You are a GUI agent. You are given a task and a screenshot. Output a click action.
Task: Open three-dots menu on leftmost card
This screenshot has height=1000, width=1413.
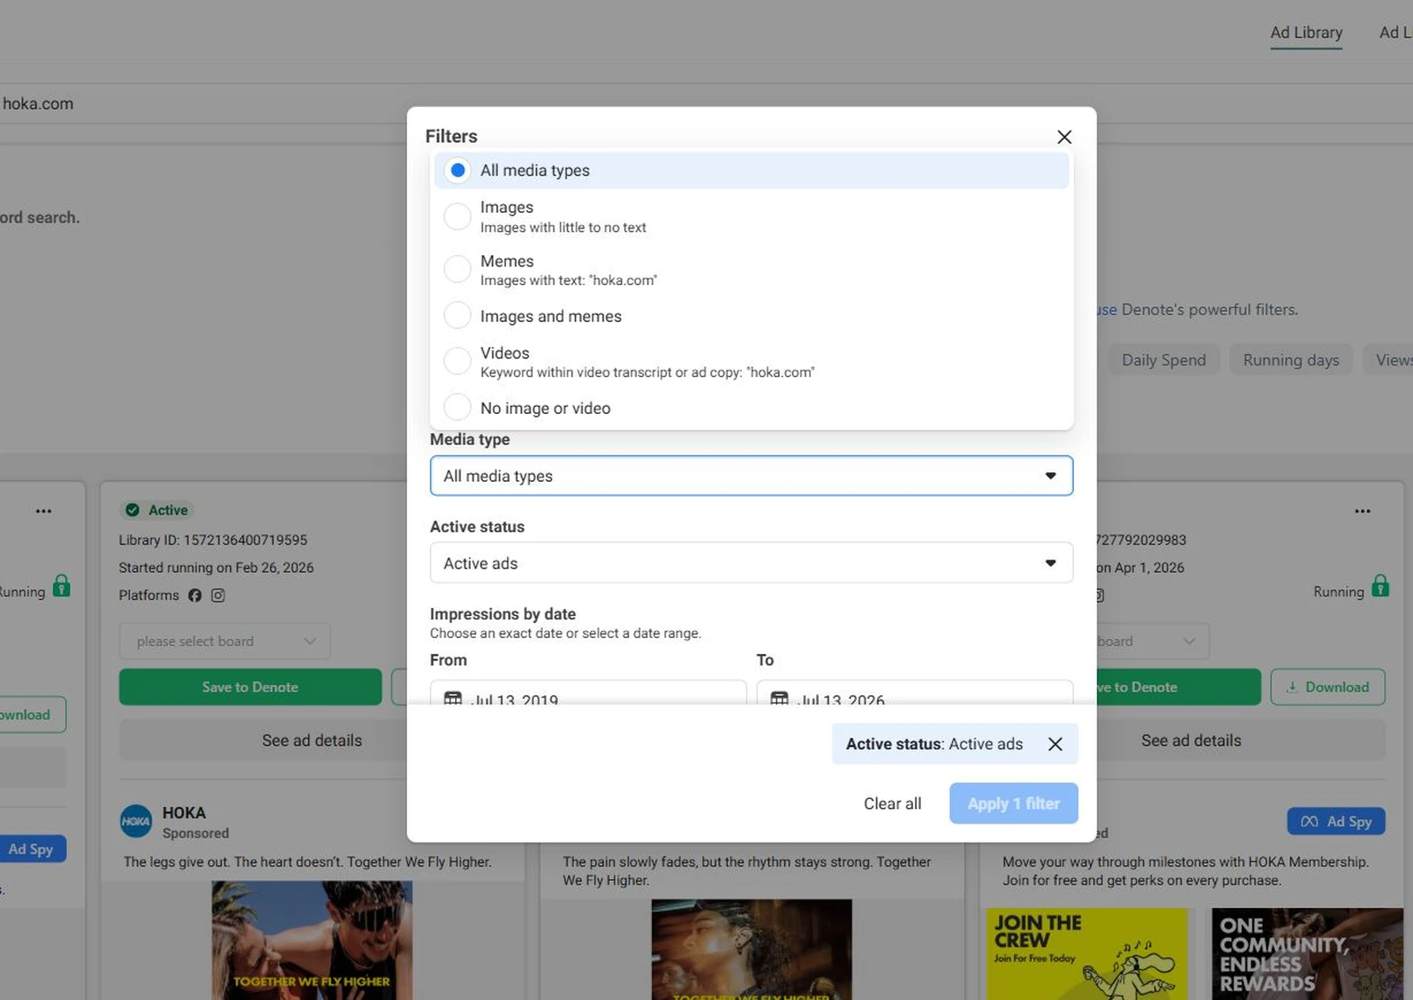click(x=43, y=511)
